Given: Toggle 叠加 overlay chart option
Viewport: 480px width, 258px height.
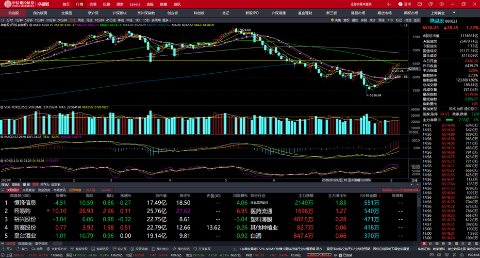Looking at the screenshot, I should [x=355, y=20].
